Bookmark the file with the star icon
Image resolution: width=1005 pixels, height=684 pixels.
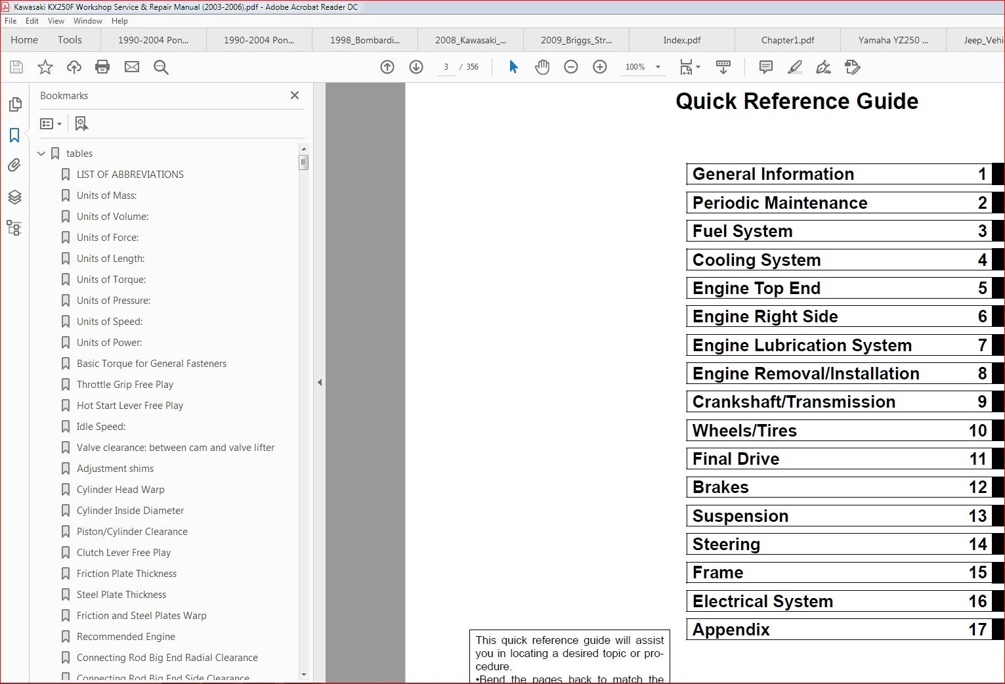click(45, 67)
